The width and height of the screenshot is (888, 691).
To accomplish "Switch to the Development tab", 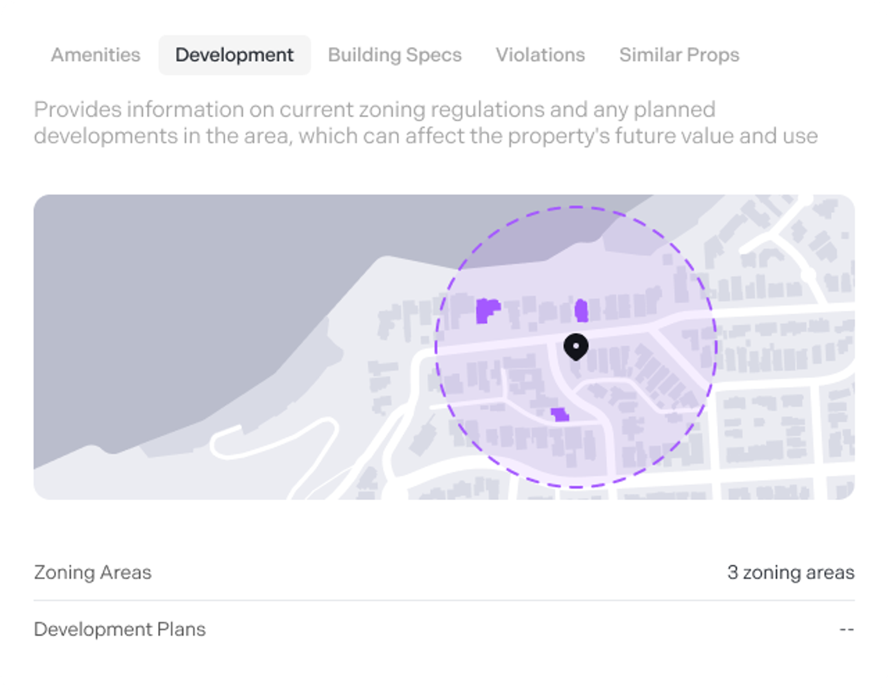I will (234, 55).
